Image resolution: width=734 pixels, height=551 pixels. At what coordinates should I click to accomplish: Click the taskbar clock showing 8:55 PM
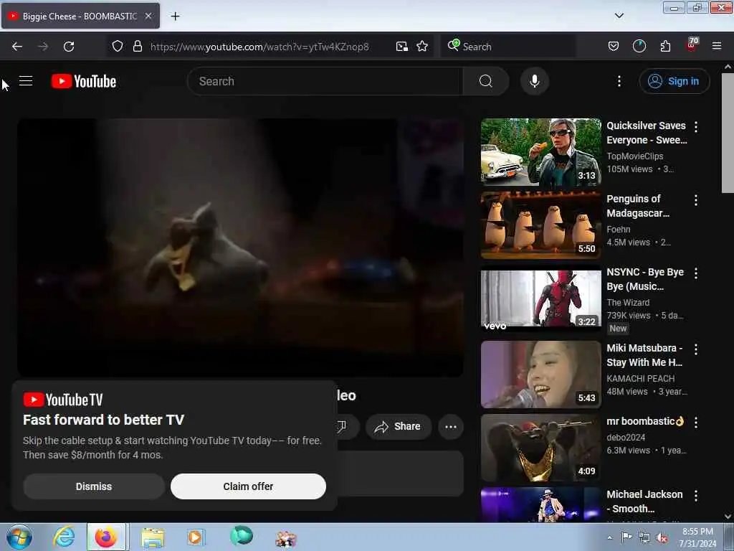point(697,537)
